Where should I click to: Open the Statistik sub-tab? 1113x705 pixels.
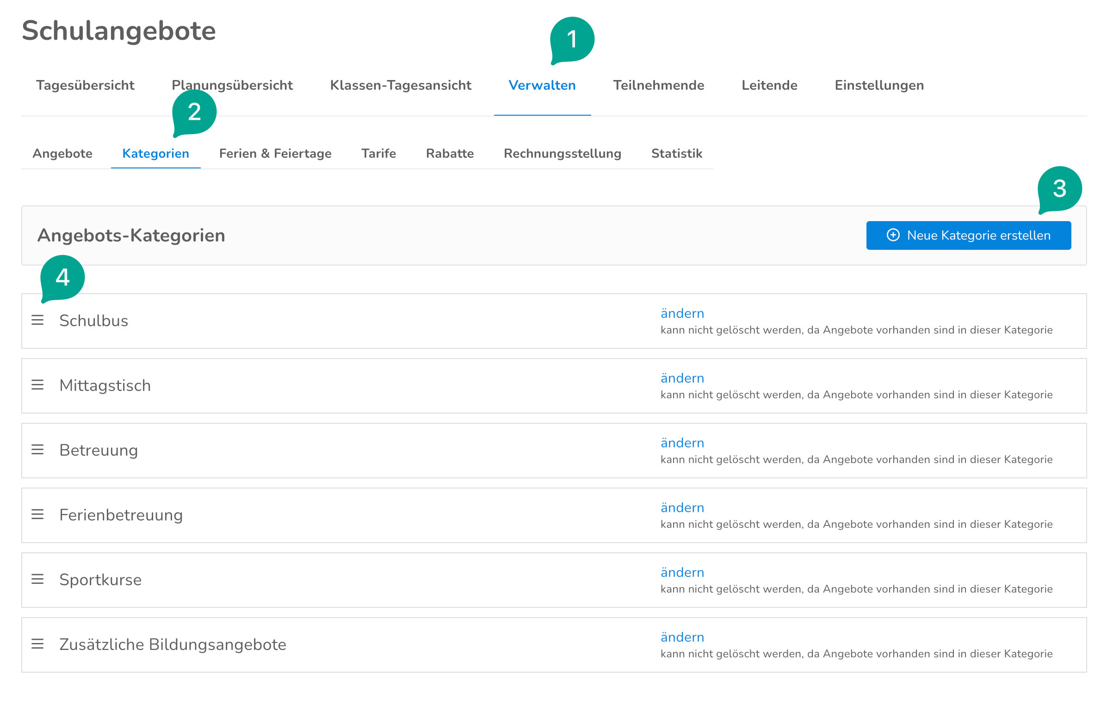point(676,154)
